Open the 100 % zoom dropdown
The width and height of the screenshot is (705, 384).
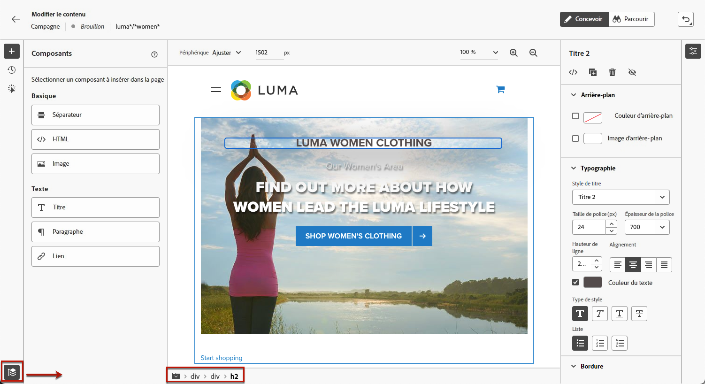pyautogui.click(x=479, y=53)
